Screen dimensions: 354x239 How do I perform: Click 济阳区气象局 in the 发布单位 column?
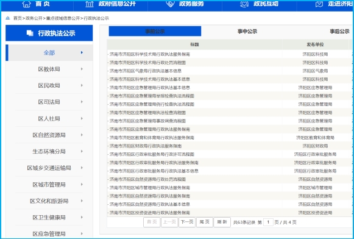pos(315,71)
